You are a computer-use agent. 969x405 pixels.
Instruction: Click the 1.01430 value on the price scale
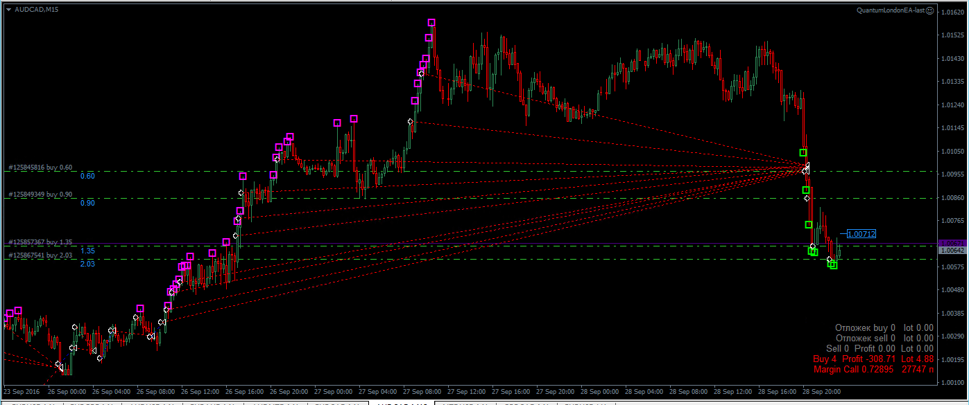952,59
